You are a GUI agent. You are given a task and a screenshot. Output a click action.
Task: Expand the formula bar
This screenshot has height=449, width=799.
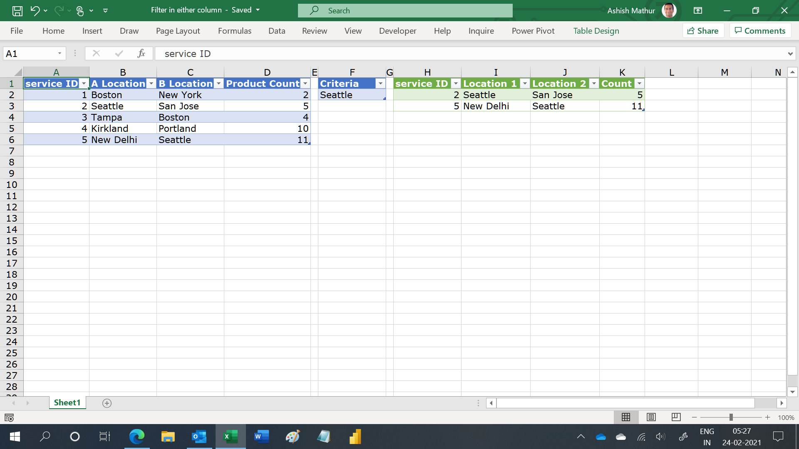(x=790, y=54)
